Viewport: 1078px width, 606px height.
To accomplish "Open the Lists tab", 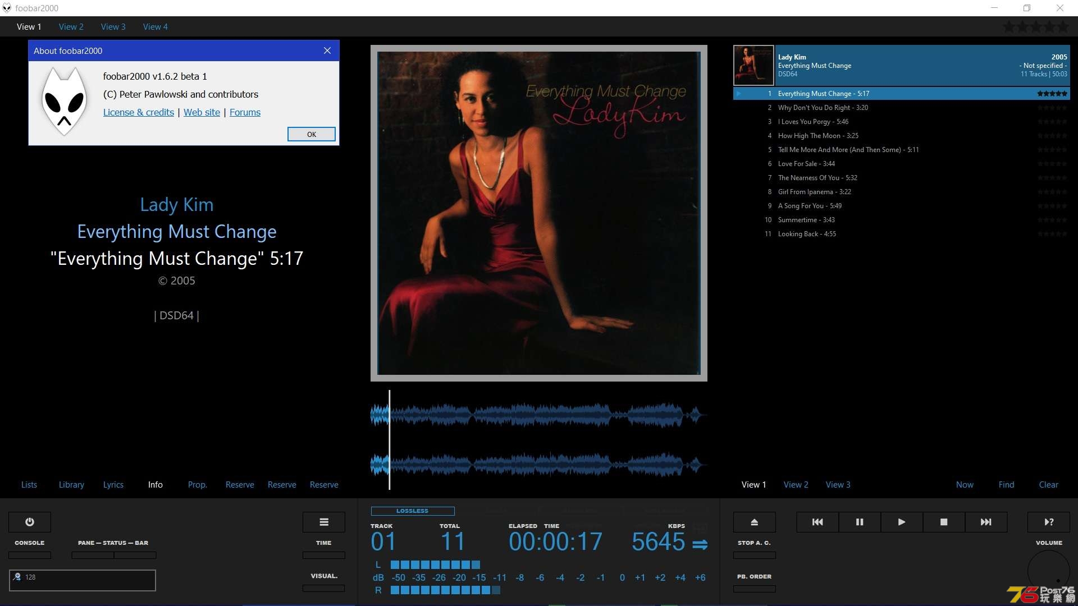I will [29, 485].
